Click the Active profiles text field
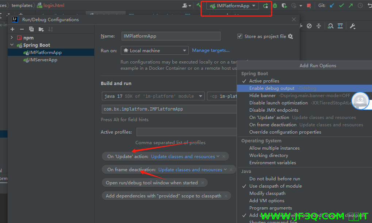372x223 pixels. [x=187, y=132]
